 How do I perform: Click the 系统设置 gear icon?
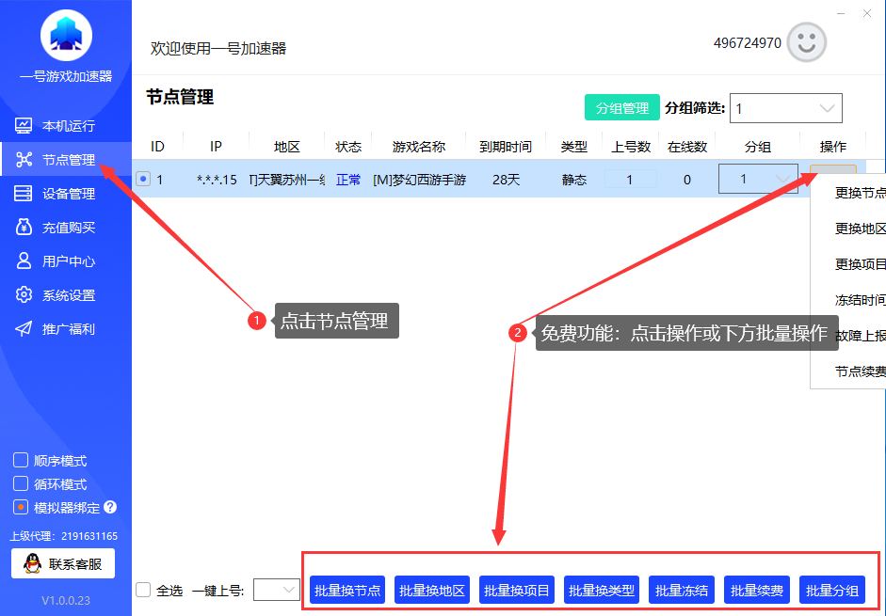24,294
